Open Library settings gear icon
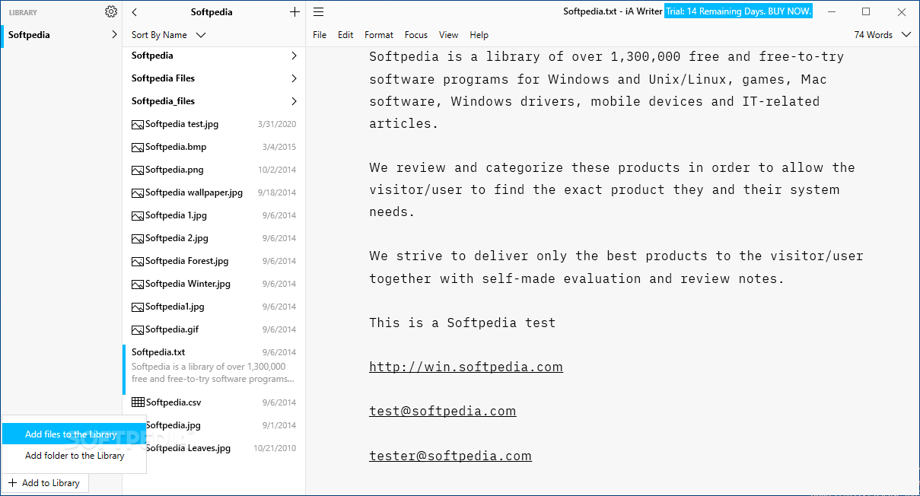 111,11
